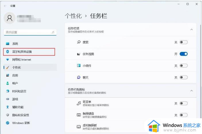
Task: Click the shield icon for 隐私和安全性
Action: pos(7,115)
